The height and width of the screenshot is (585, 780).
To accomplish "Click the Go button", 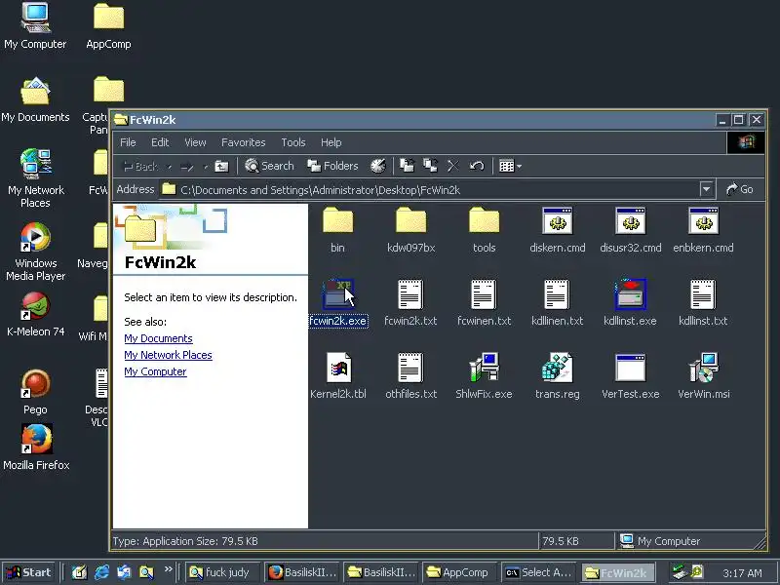I will coord(740,189).
